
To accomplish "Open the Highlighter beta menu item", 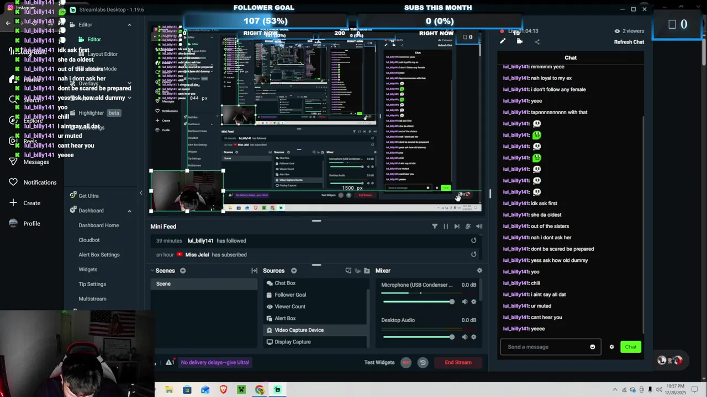I will (99, 113).
